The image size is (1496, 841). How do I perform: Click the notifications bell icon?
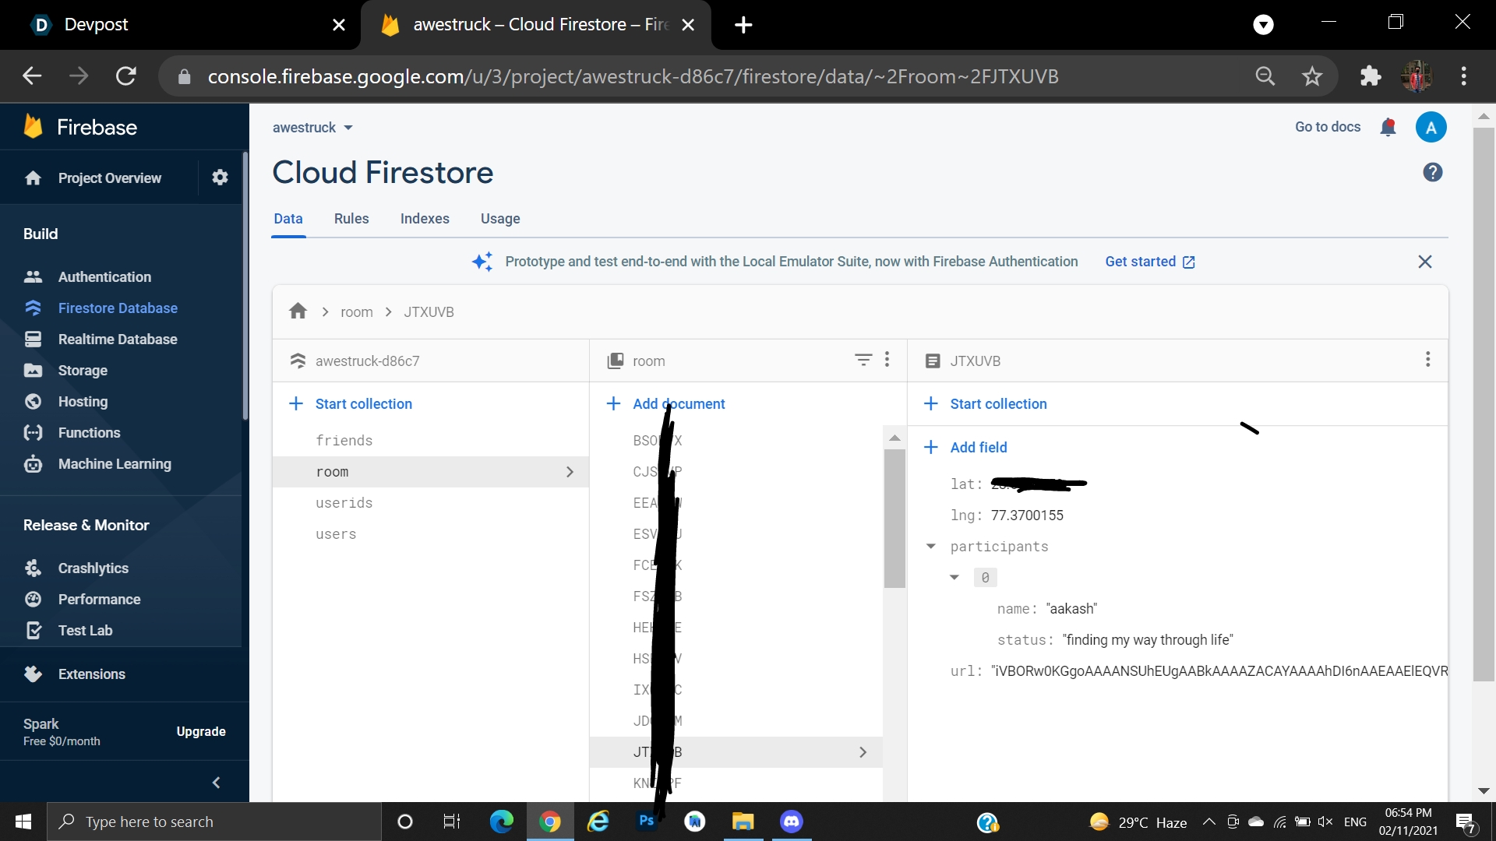(1388, 127)
